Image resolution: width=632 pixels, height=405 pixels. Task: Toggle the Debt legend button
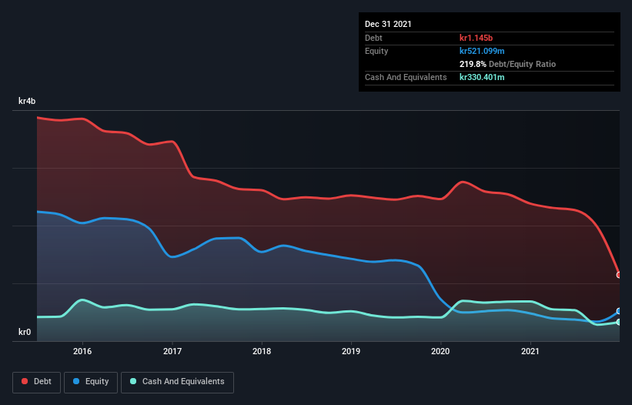coord(36,382)
